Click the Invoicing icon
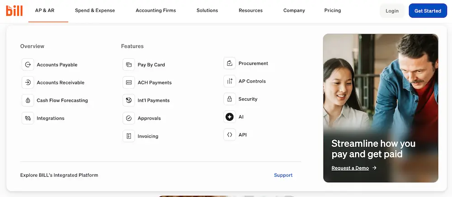Screen dimensions: 452x197 (x=128, y=136)
